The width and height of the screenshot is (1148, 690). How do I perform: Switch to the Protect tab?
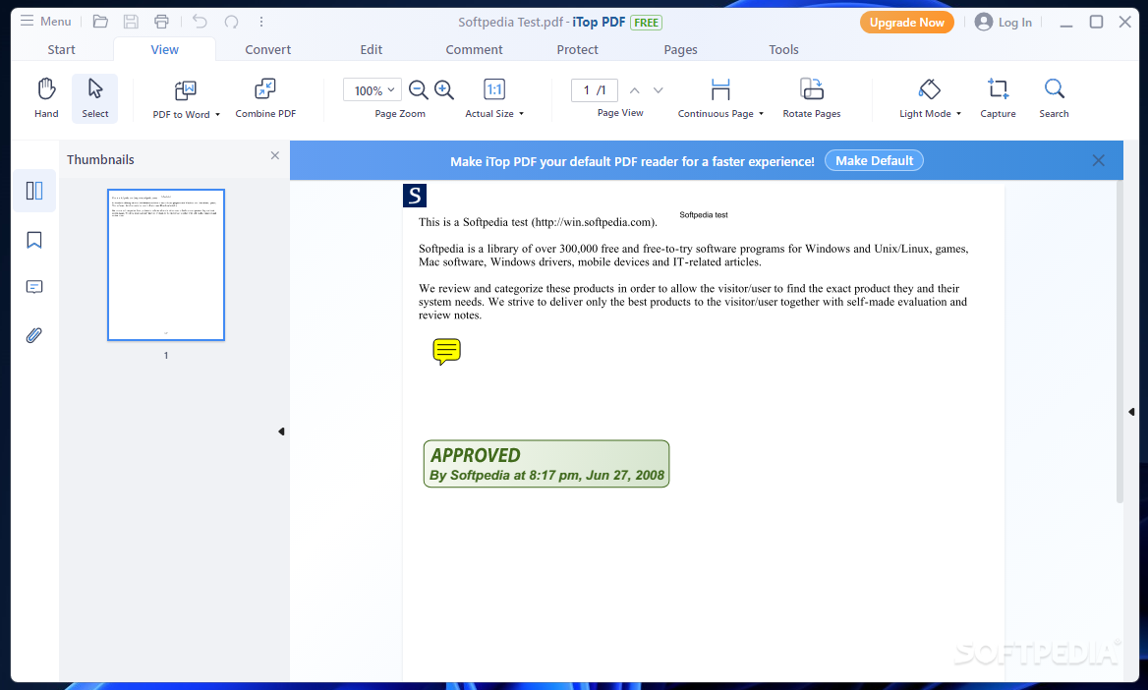[x=578, y=49]
